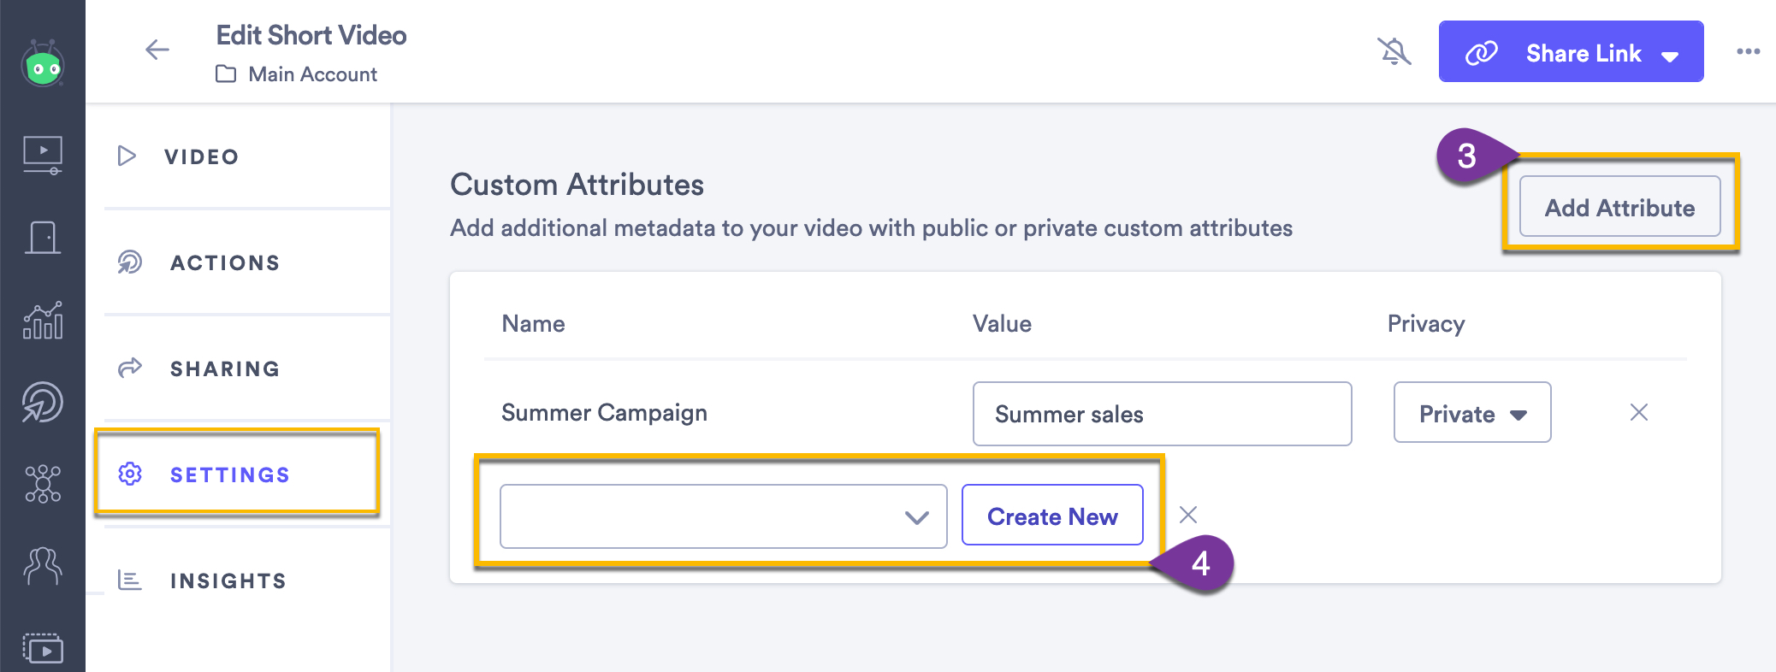Viewport: 1776px width, 672px height.
Task: Open the integrations nodes sidebar icon
Action: [x=43, y=484]
